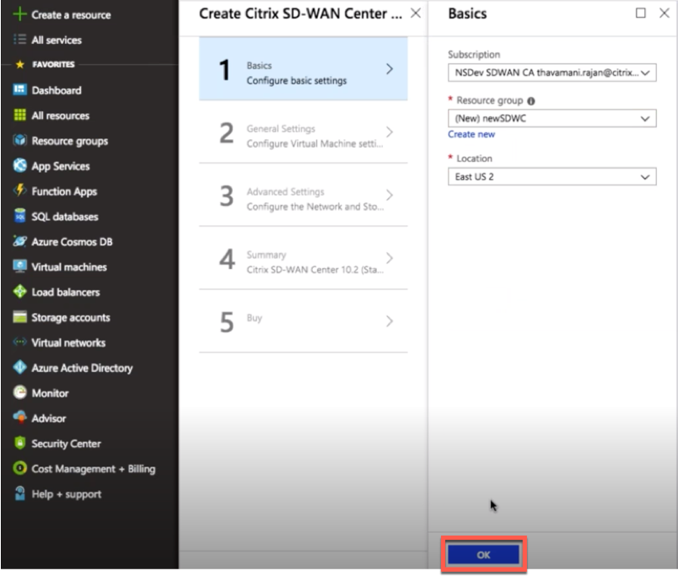Open the All services list icon

[20, 40]
